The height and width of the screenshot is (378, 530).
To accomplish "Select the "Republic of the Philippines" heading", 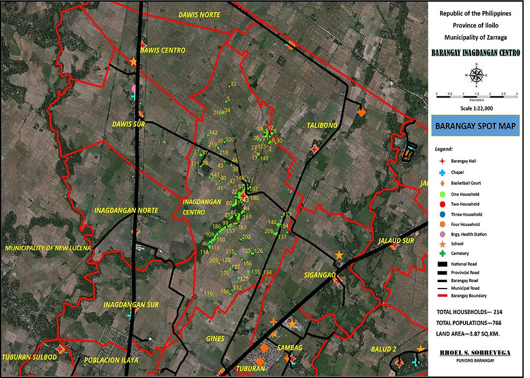I will click(x=475, y=14).
